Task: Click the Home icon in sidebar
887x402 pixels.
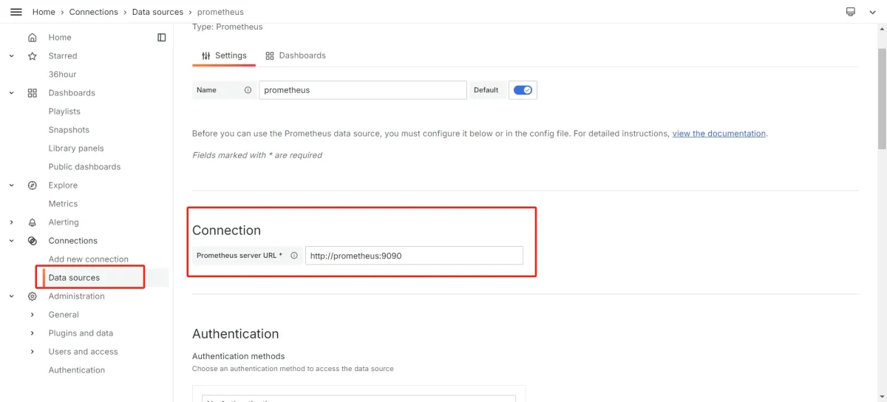Action: (32, 38)
